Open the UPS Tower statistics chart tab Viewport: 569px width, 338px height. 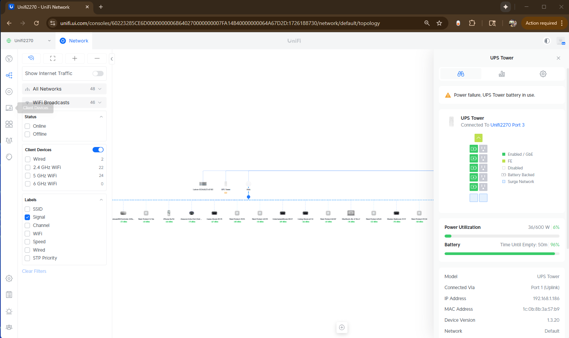[x=501, y=74]
